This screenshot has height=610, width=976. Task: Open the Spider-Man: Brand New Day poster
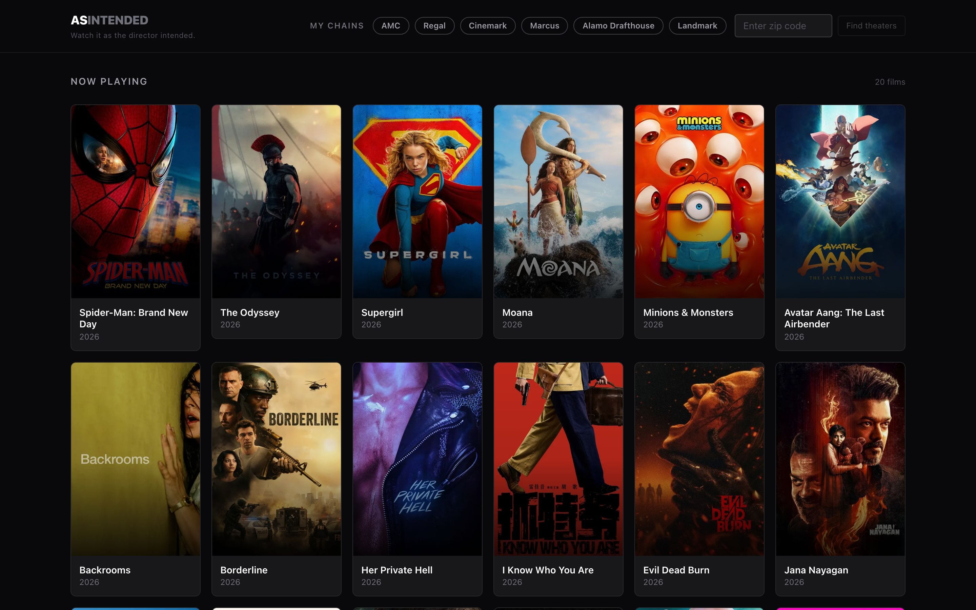point(136,202)
